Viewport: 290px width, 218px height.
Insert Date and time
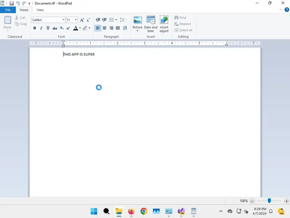point(151,24)
